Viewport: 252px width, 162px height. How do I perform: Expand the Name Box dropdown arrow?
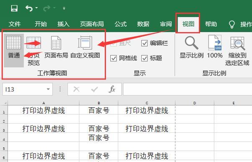point(48,89)
